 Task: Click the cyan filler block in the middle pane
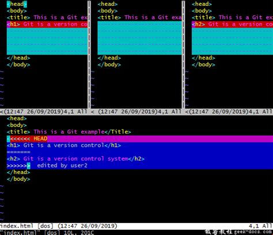[139, 38]
